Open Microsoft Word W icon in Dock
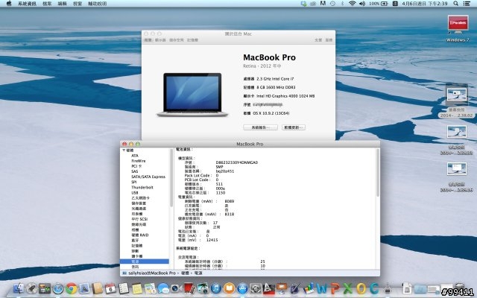Screen dimensions: 477x298 (x=321, y=288)
